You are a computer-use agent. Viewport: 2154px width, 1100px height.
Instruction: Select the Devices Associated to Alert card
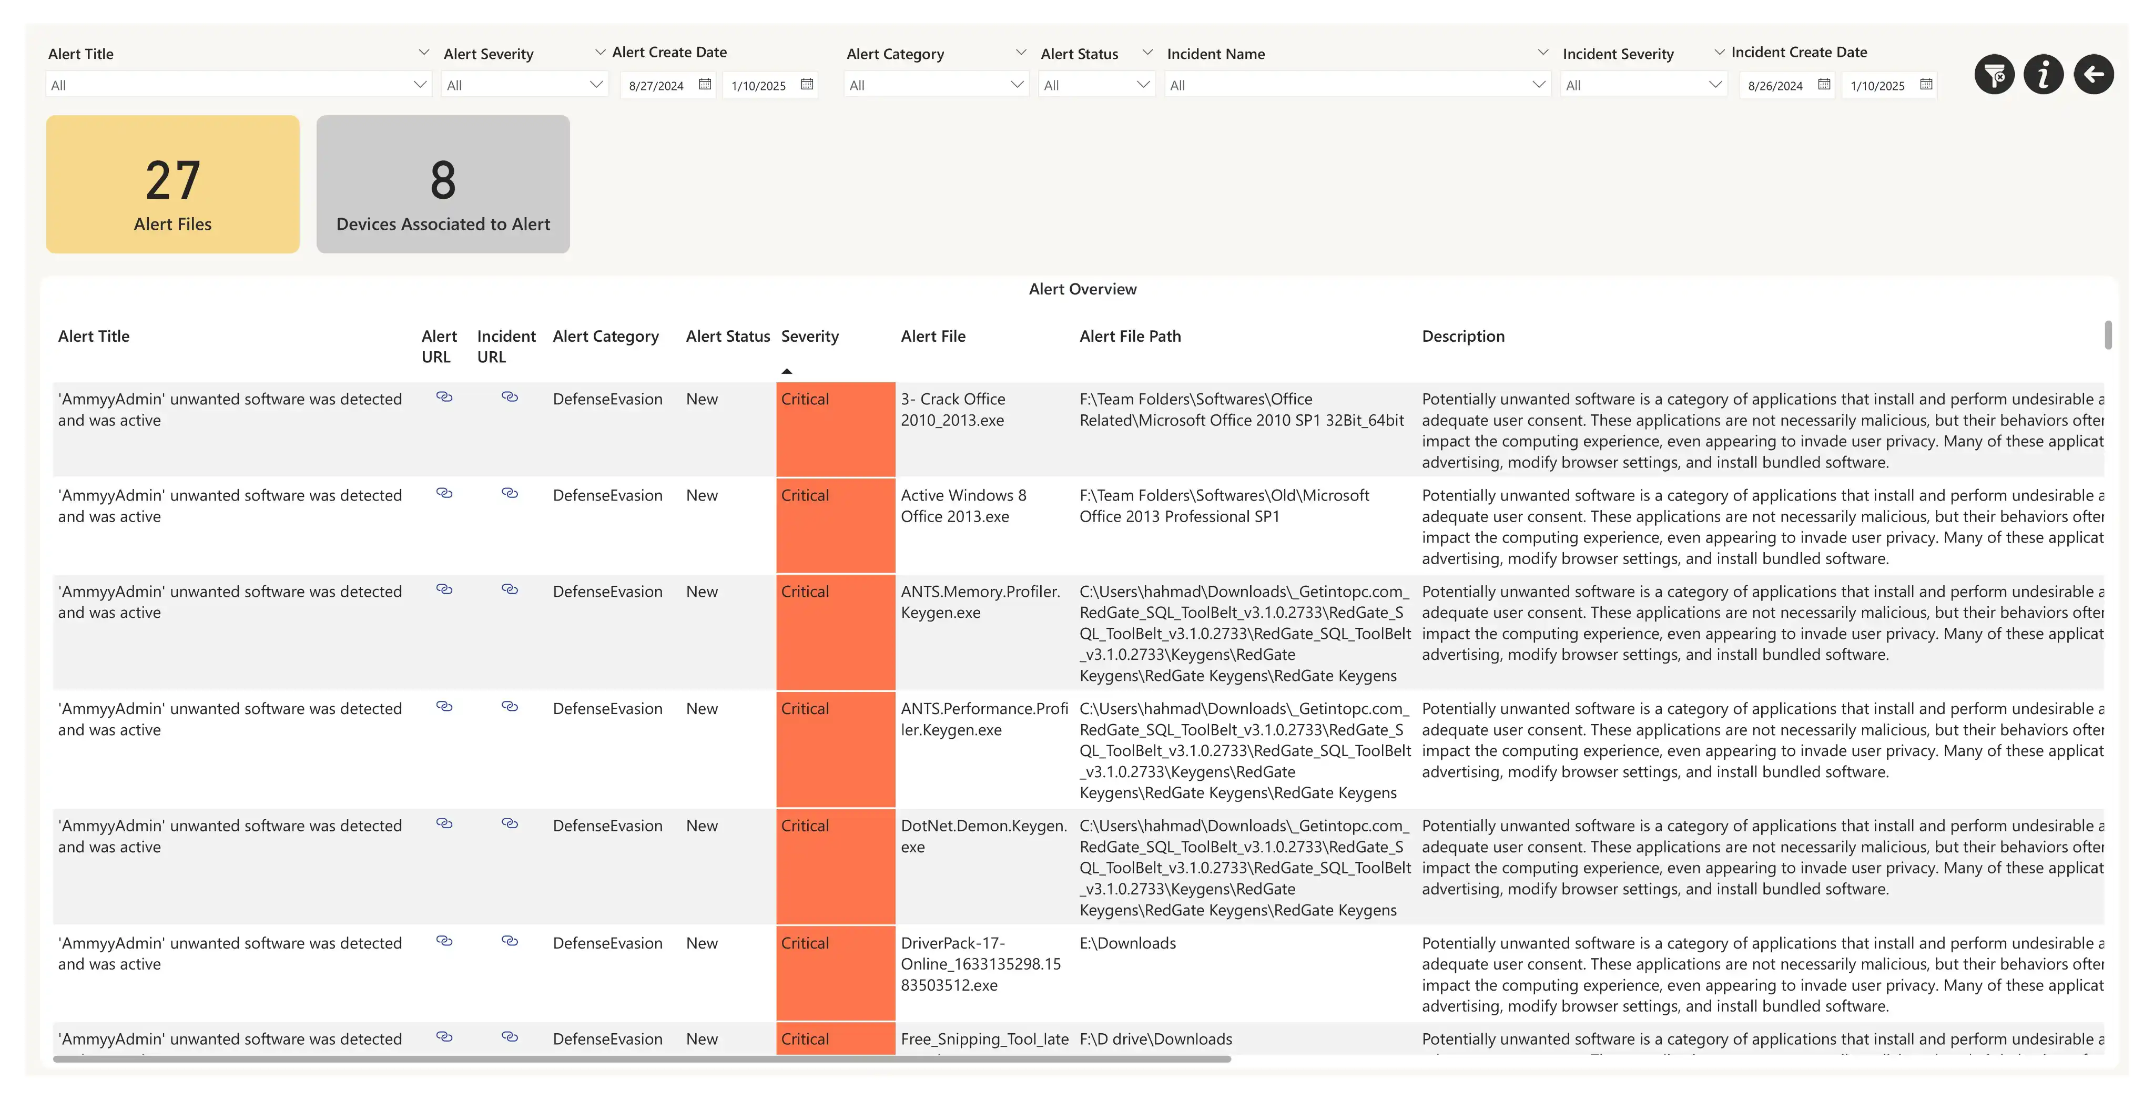pyautogui.click(x=442, y=185)
